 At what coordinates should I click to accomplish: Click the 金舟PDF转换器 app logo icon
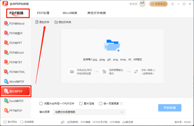[x=5, y=4]
